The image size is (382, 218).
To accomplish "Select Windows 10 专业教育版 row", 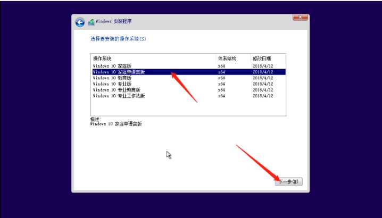I will click(189, 90).
